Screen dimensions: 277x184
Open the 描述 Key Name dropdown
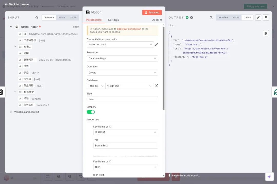pos(125,167)
